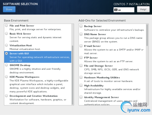This screenshot has height=115, width=152.
Task: Toggle Hardware Monitoring Utilities checkbox
Action: point(81,77)
